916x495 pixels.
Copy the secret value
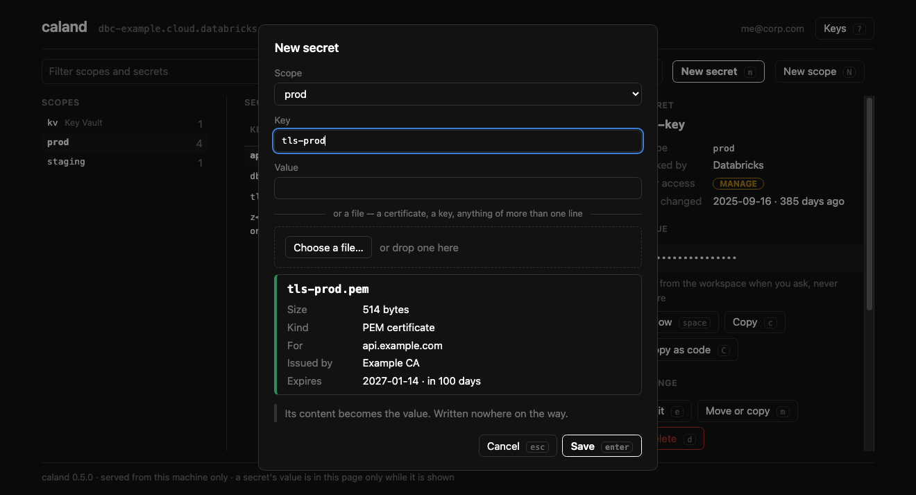[x=754, y=322]
